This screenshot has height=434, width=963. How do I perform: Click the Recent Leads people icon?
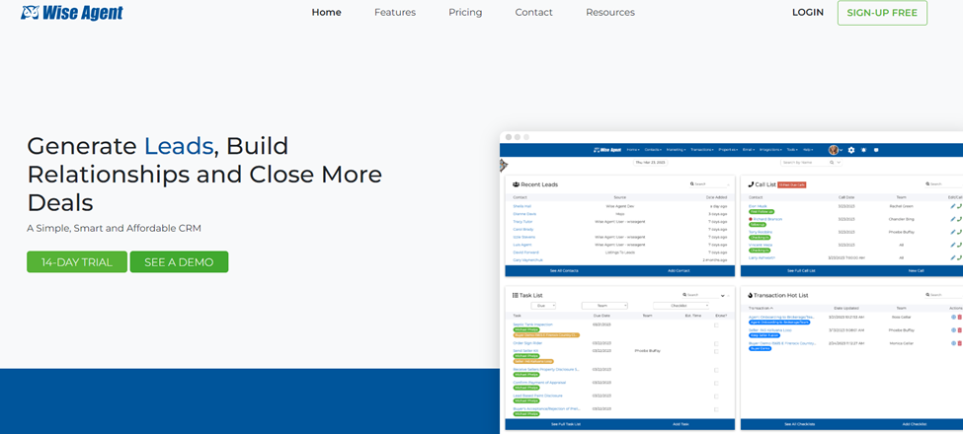pos(516,184)
